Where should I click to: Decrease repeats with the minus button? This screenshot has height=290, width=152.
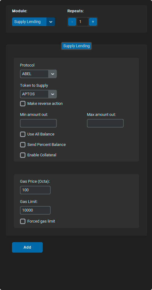[x=72, y=22]
